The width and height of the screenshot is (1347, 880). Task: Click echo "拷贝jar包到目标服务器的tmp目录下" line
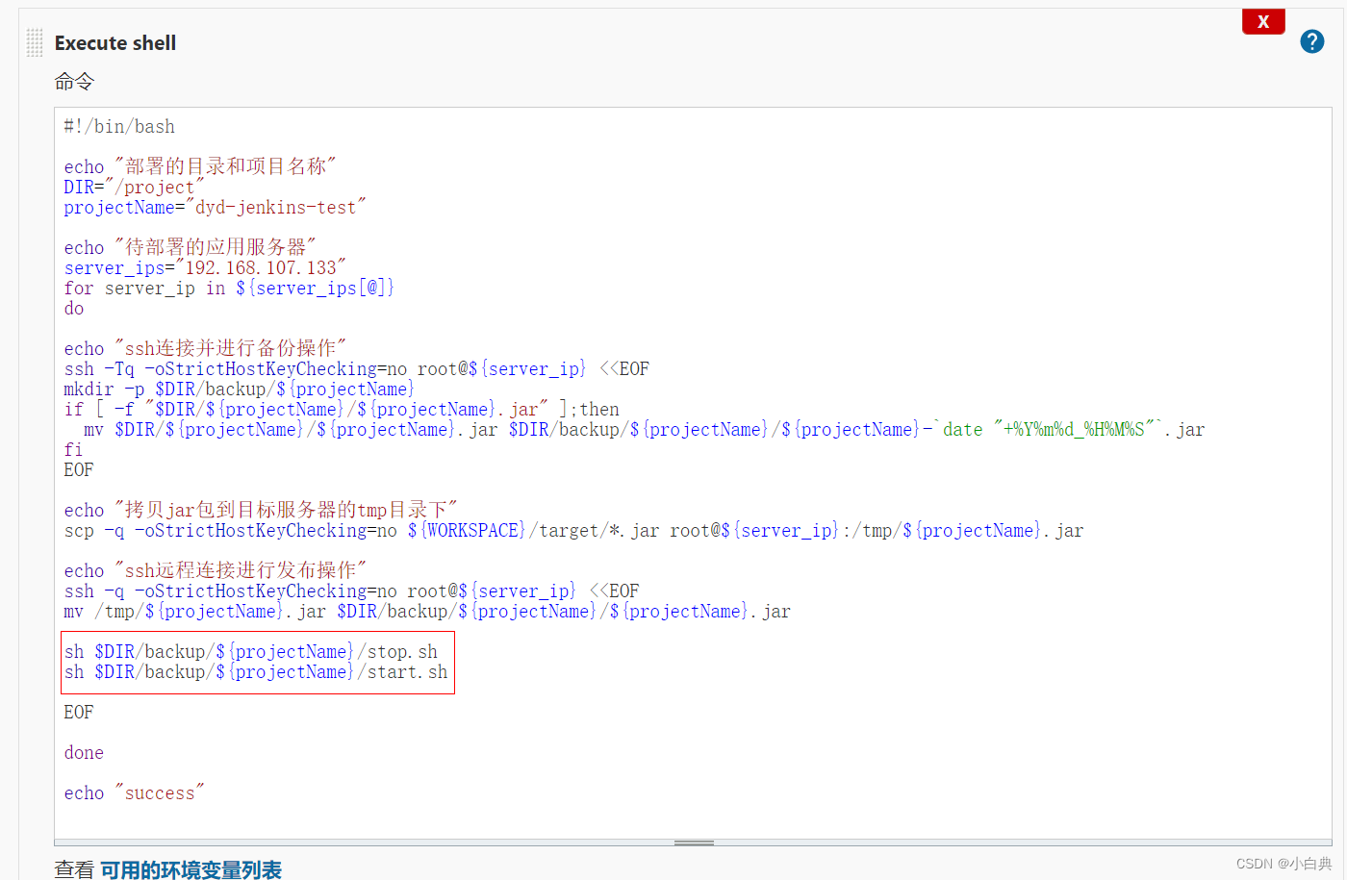(261, 511)
